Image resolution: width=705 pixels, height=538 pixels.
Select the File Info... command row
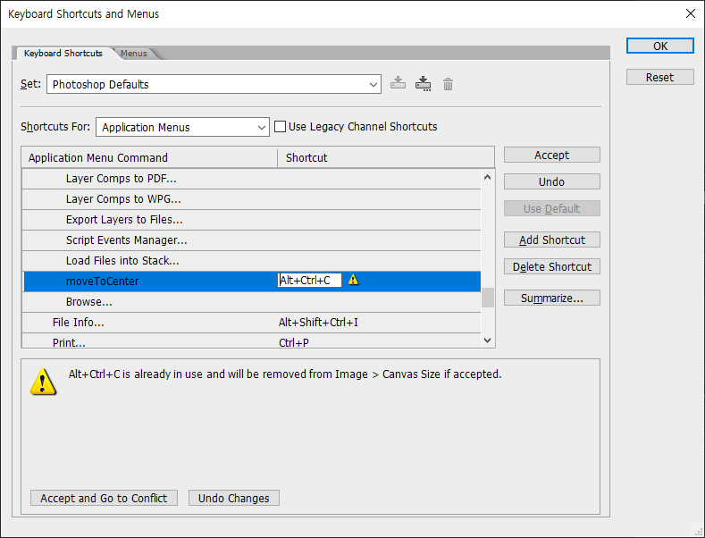251,323
